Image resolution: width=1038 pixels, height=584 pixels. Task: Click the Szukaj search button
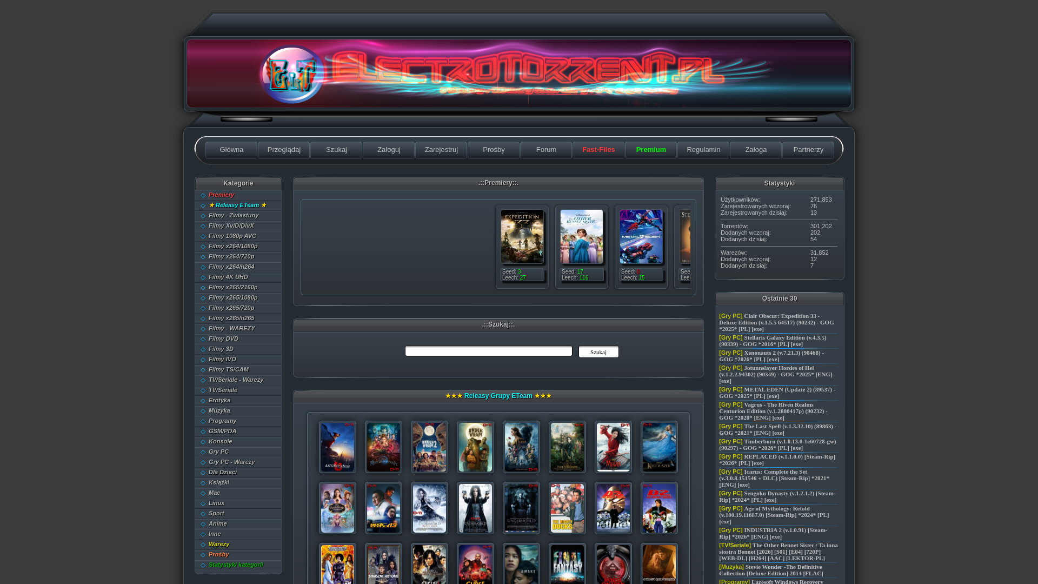(x=598, y=352)
